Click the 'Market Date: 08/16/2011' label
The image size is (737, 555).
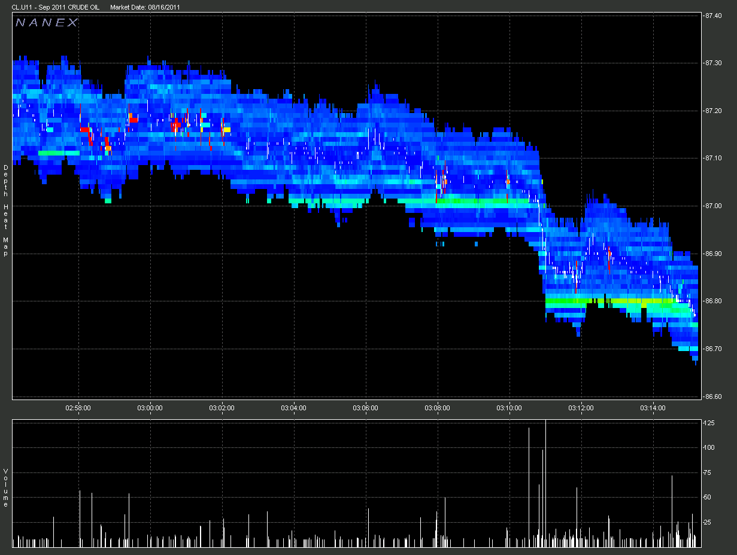point(145,7)
